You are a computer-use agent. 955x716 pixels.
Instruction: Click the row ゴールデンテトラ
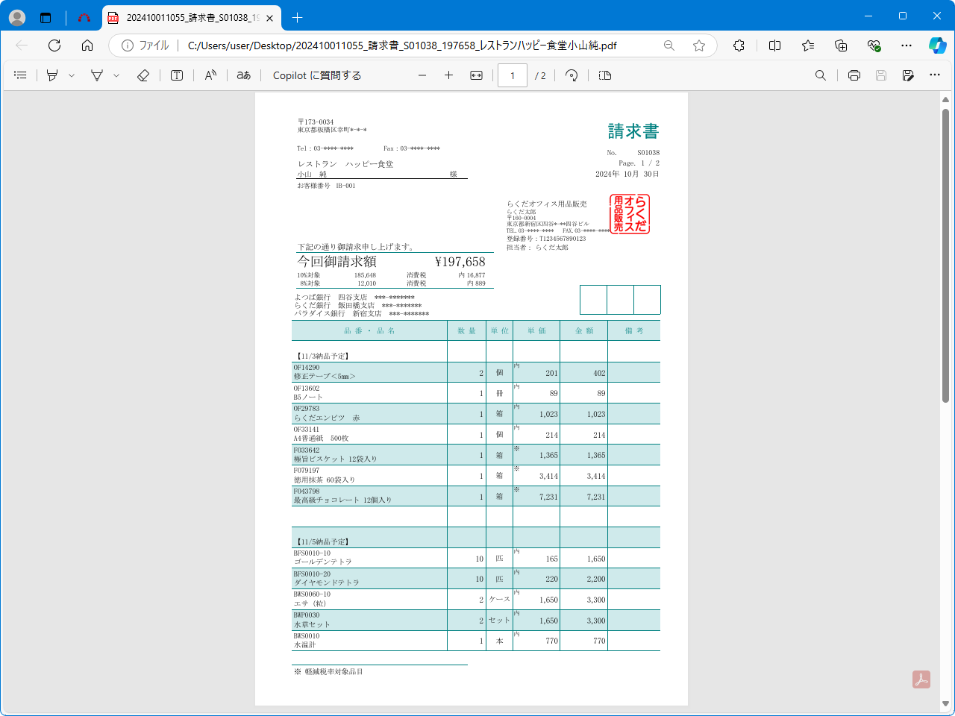pos(476,558)
